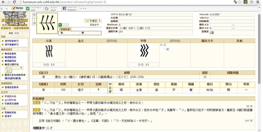Click the oracle bone character image
The width and height of the screenshot is (263, 132).
pos(143,51)
